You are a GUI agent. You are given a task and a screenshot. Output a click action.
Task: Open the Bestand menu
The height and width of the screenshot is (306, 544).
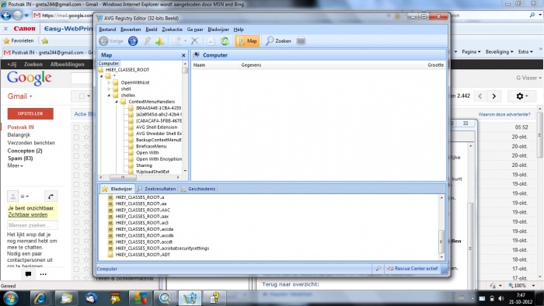(107, 30)
